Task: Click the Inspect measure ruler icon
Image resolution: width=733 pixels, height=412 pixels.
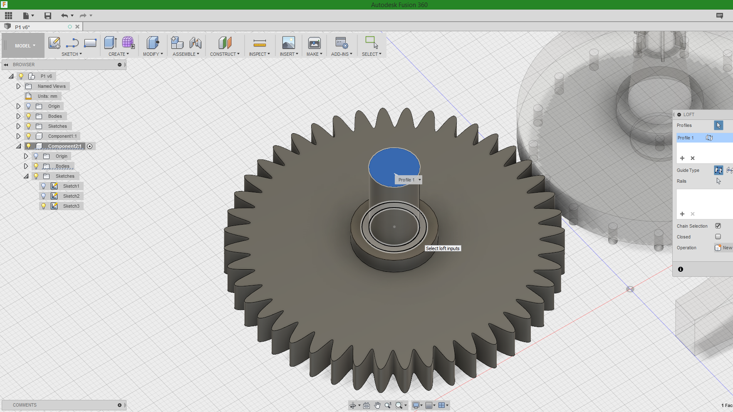Action: (x=260, y=42)
